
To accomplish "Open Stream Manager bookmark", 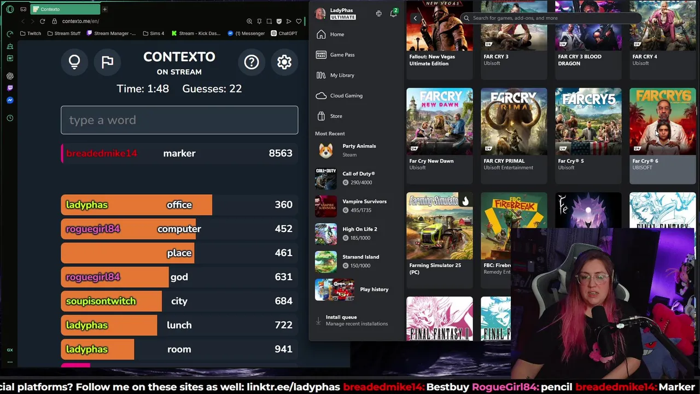I will click(112, 33).
